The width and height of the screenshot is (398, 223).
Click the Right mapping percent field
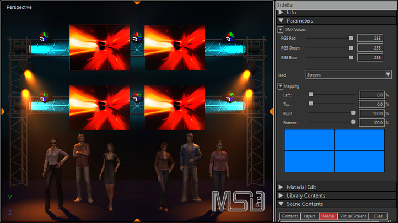point(372,113)
